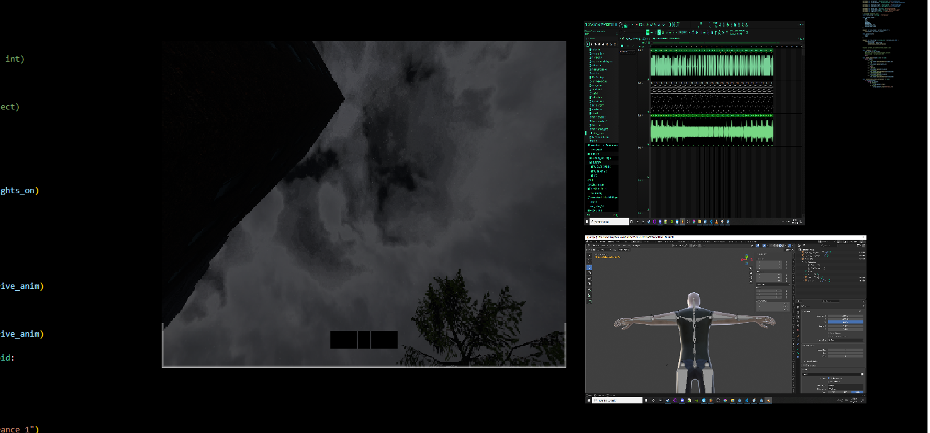The width and height of the screenshot is (930, 433).
Task: Switch to the audio editor window thumbnail
Action: pyautogui.click(x=695, y=123)
